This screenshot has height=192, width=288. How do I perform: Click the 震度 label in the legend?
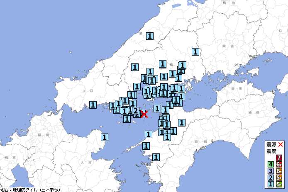[x=271, y=151]
